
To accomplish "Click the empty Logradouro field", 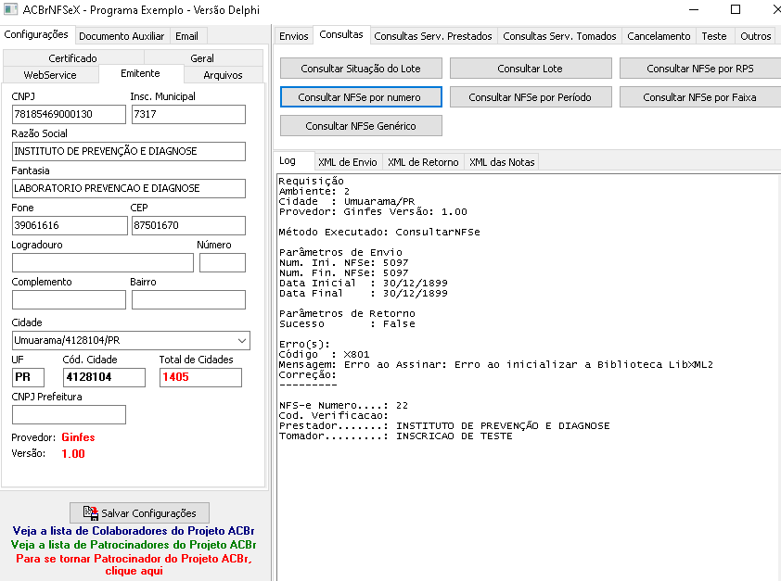I will [103, 262].
